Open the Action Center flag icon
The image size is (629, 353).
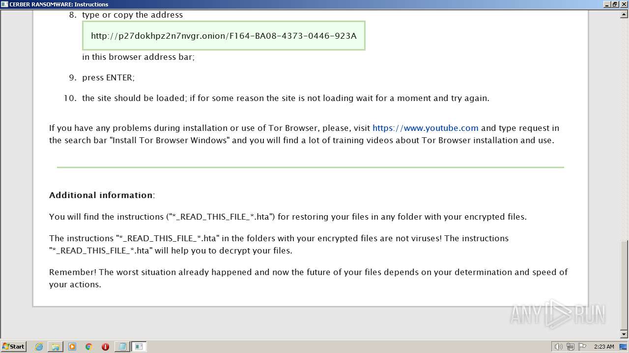(582, 347)
